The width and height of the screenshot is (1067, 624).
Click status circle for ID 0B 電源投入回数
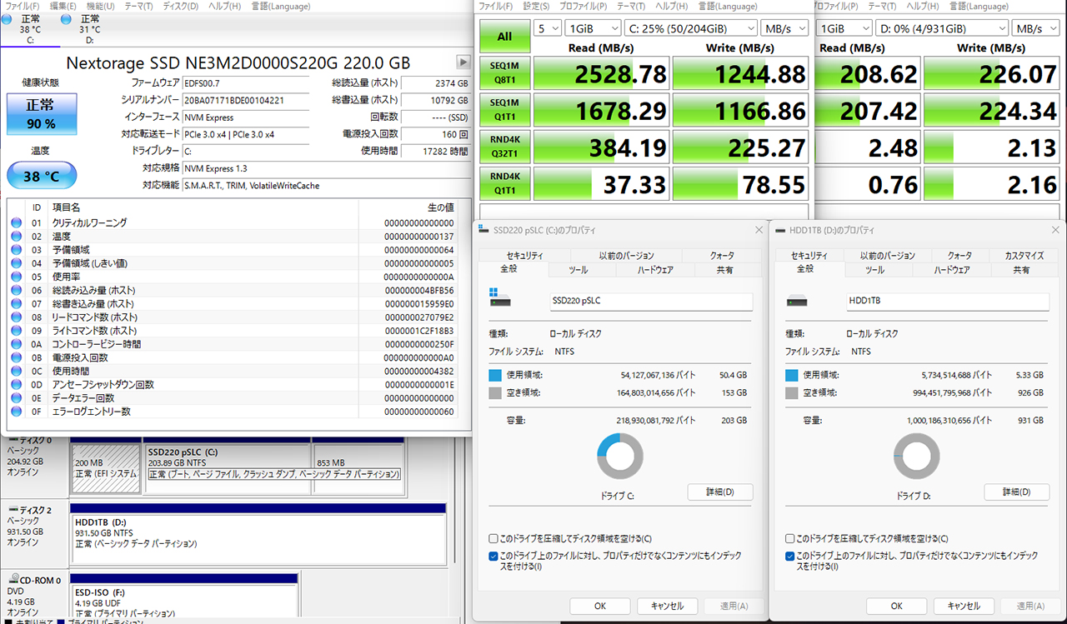click(x=16, y=357)
